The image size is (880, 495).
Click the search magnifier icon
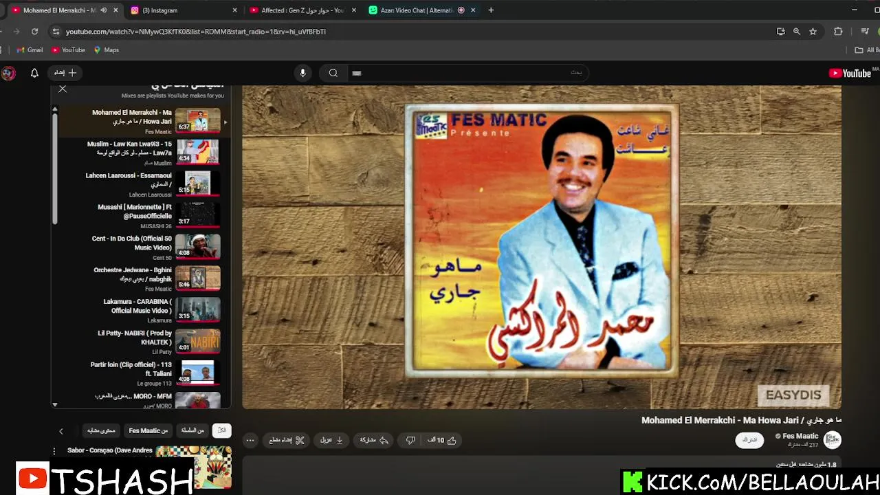[333, 73]
